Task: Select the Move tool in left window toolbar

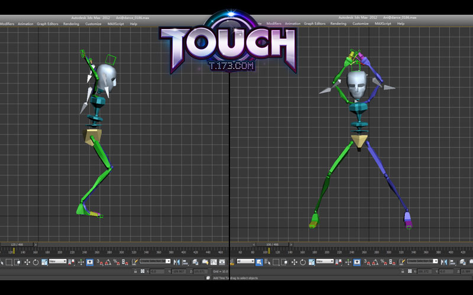Action: 27,262
